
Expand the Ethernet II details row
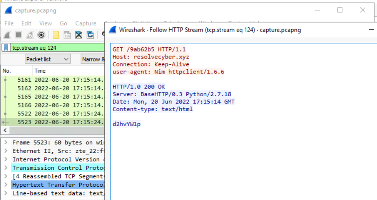[x=6, y=151]
